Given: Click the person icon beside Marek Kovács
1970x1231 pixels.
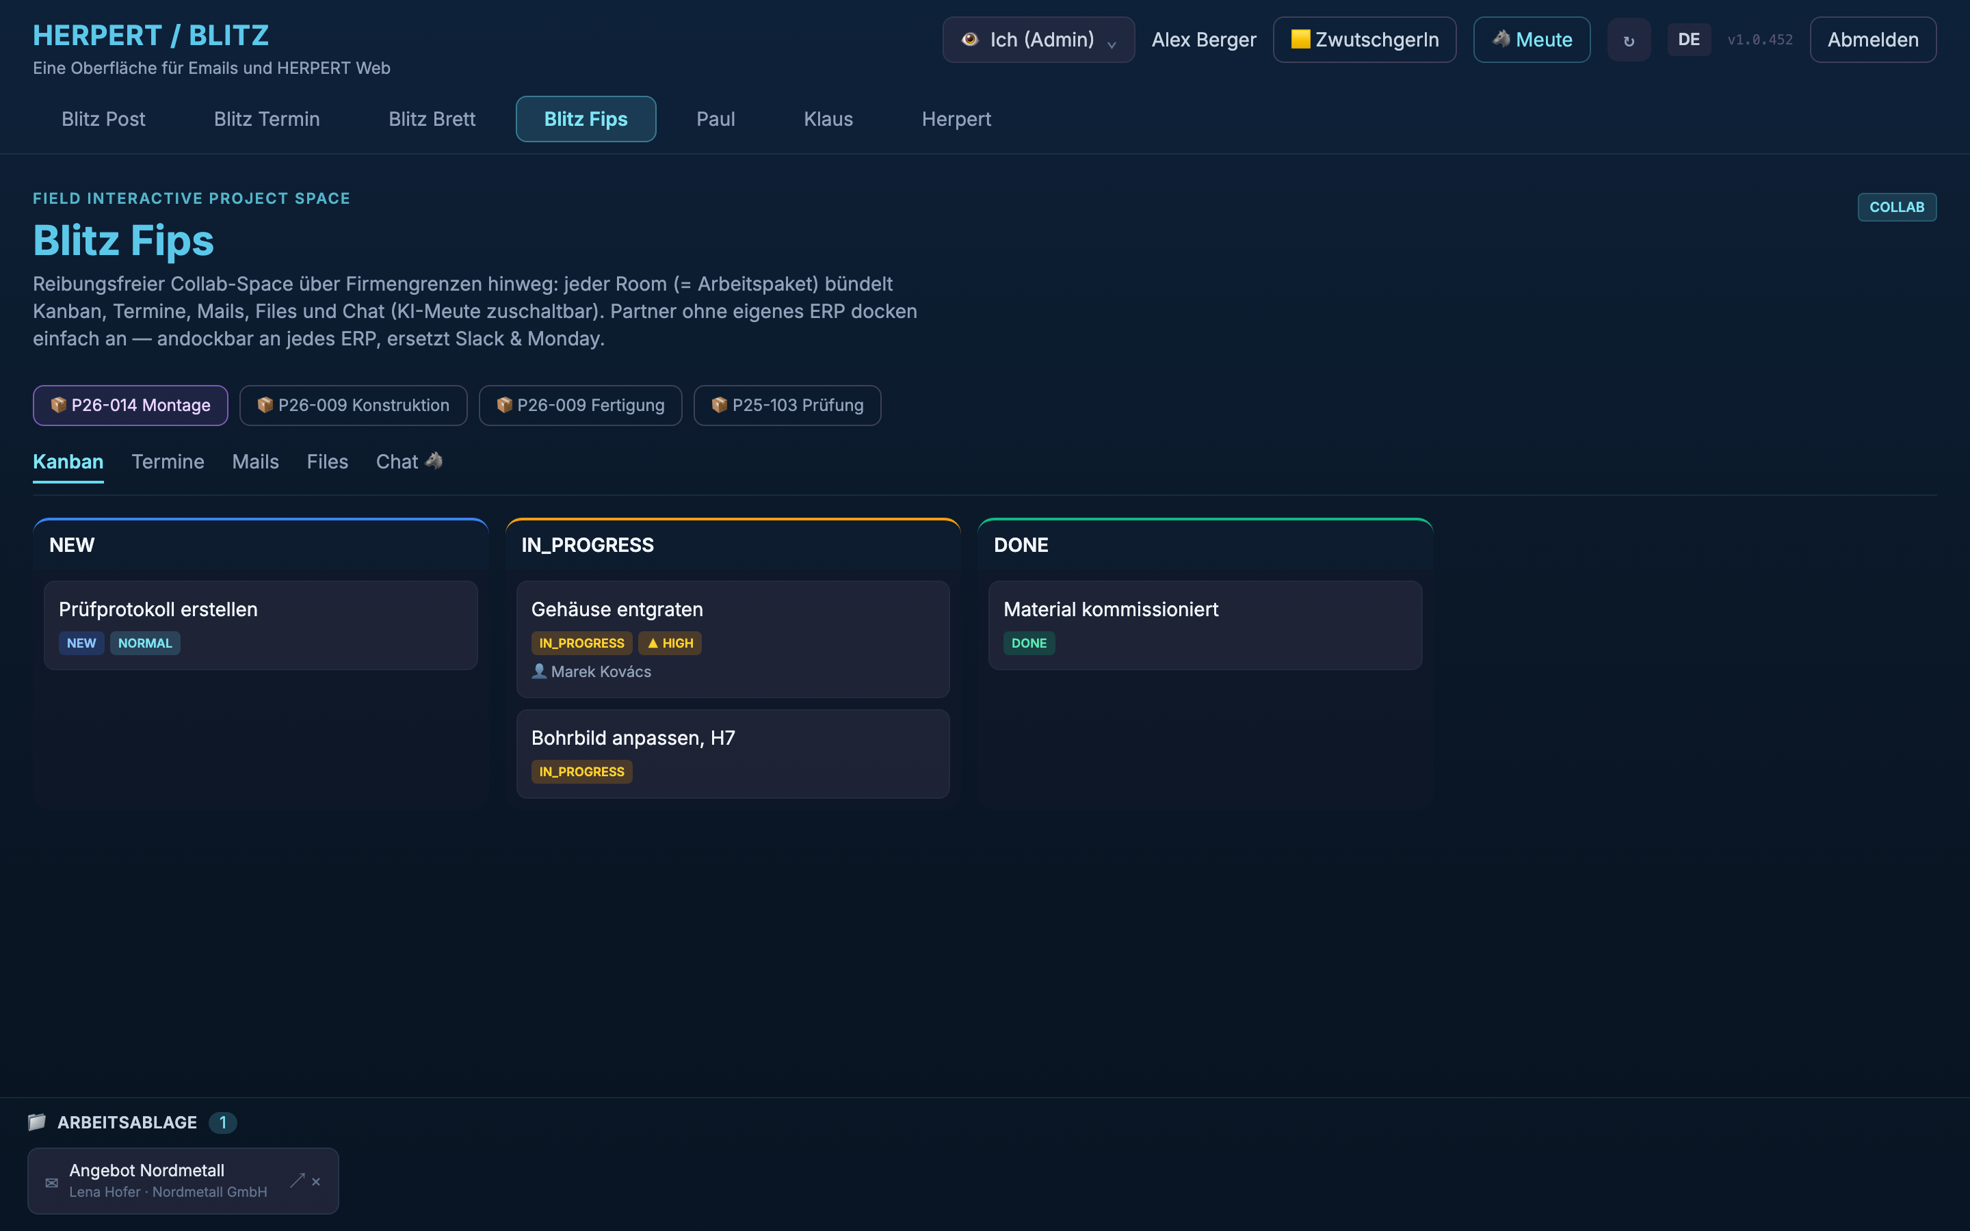Looking at the screenshot, I should (539, 671).
